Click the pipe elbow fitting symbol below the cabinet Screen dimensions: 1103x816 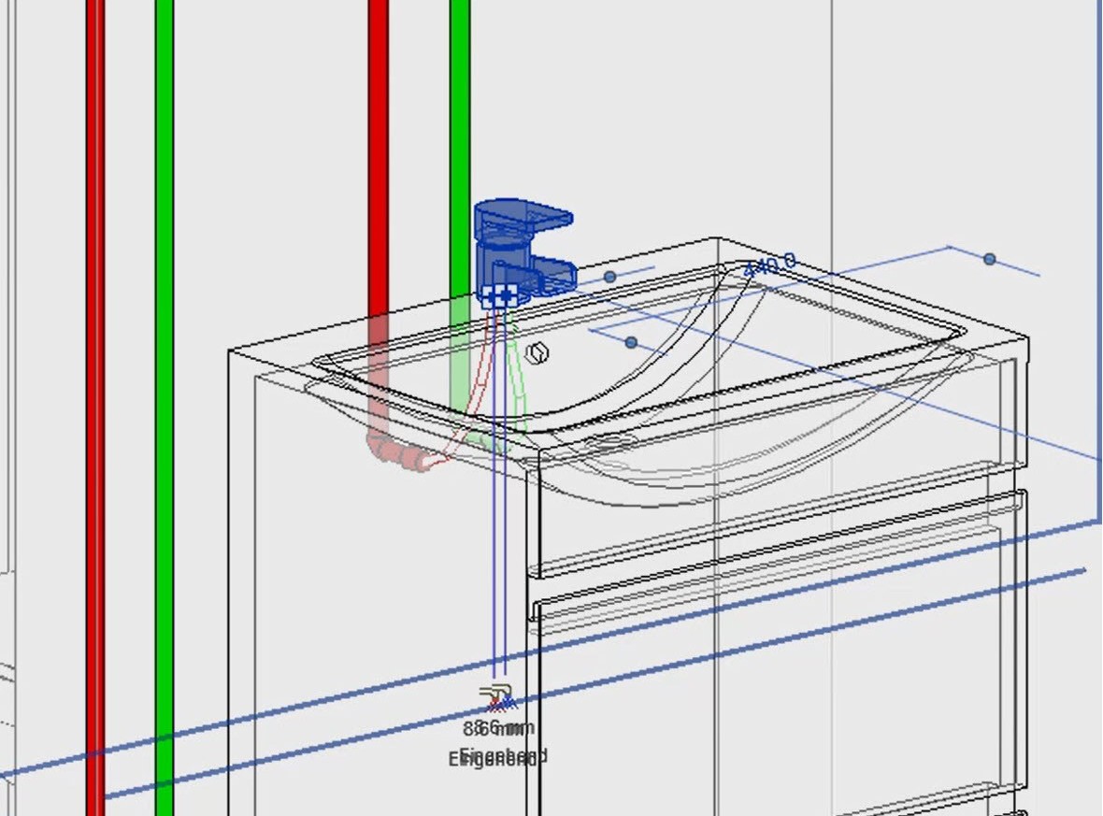coord(496,691)
